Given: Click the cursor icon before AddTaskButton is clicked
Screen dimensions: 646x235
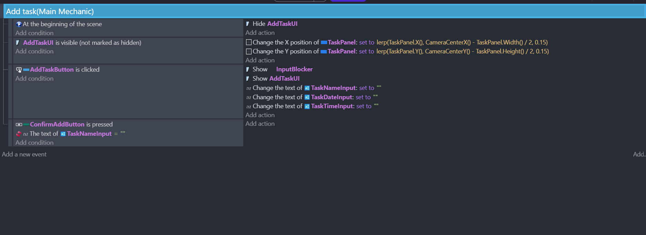Looking at the screenshot, I should (19, 70).
